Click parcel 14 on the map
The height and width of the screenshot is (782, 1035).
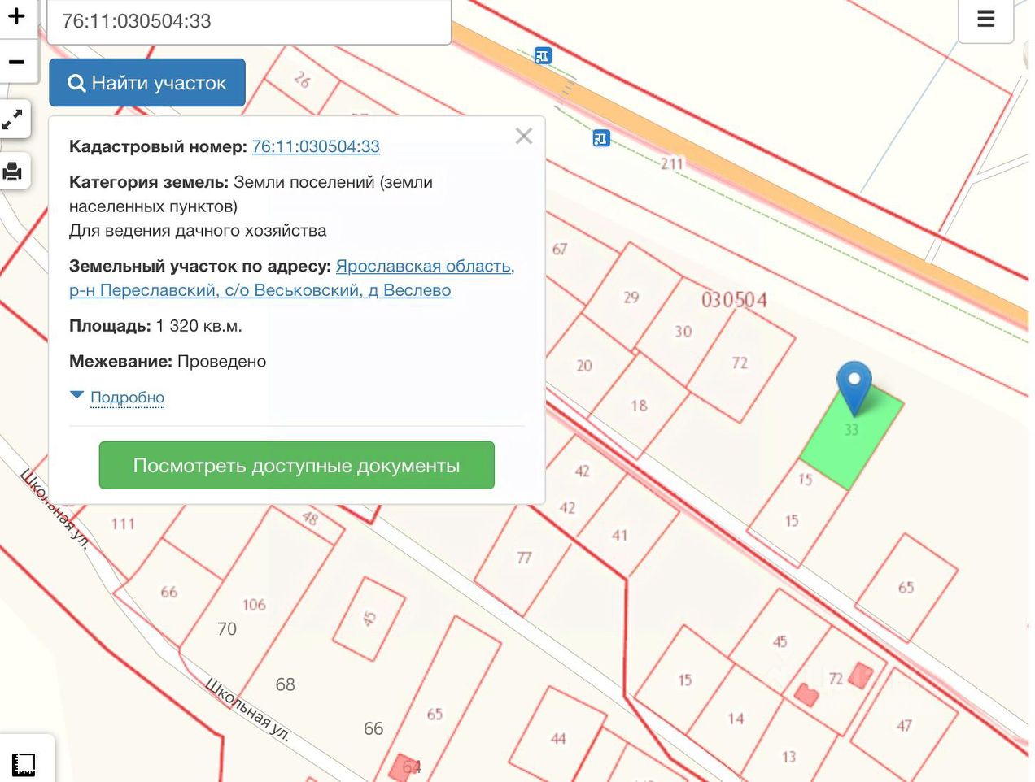pyautogui.click(x=736, y=719)
